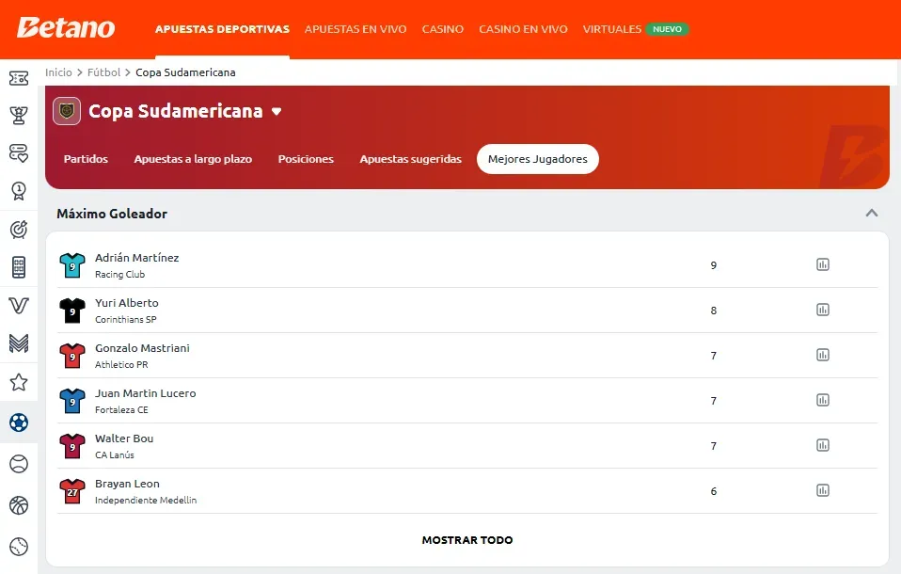This screenshot has width=901, height=574.
Task: Open stats icon for Yuri Alberto
Action: [823, 310]
